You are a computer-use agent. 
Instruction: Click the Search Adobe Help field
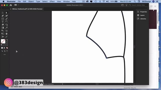[x=139, y=5]
